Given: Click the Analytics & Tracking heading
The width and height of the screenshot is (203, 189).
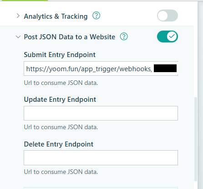Looking at the screenshot, I should [56, 16].
